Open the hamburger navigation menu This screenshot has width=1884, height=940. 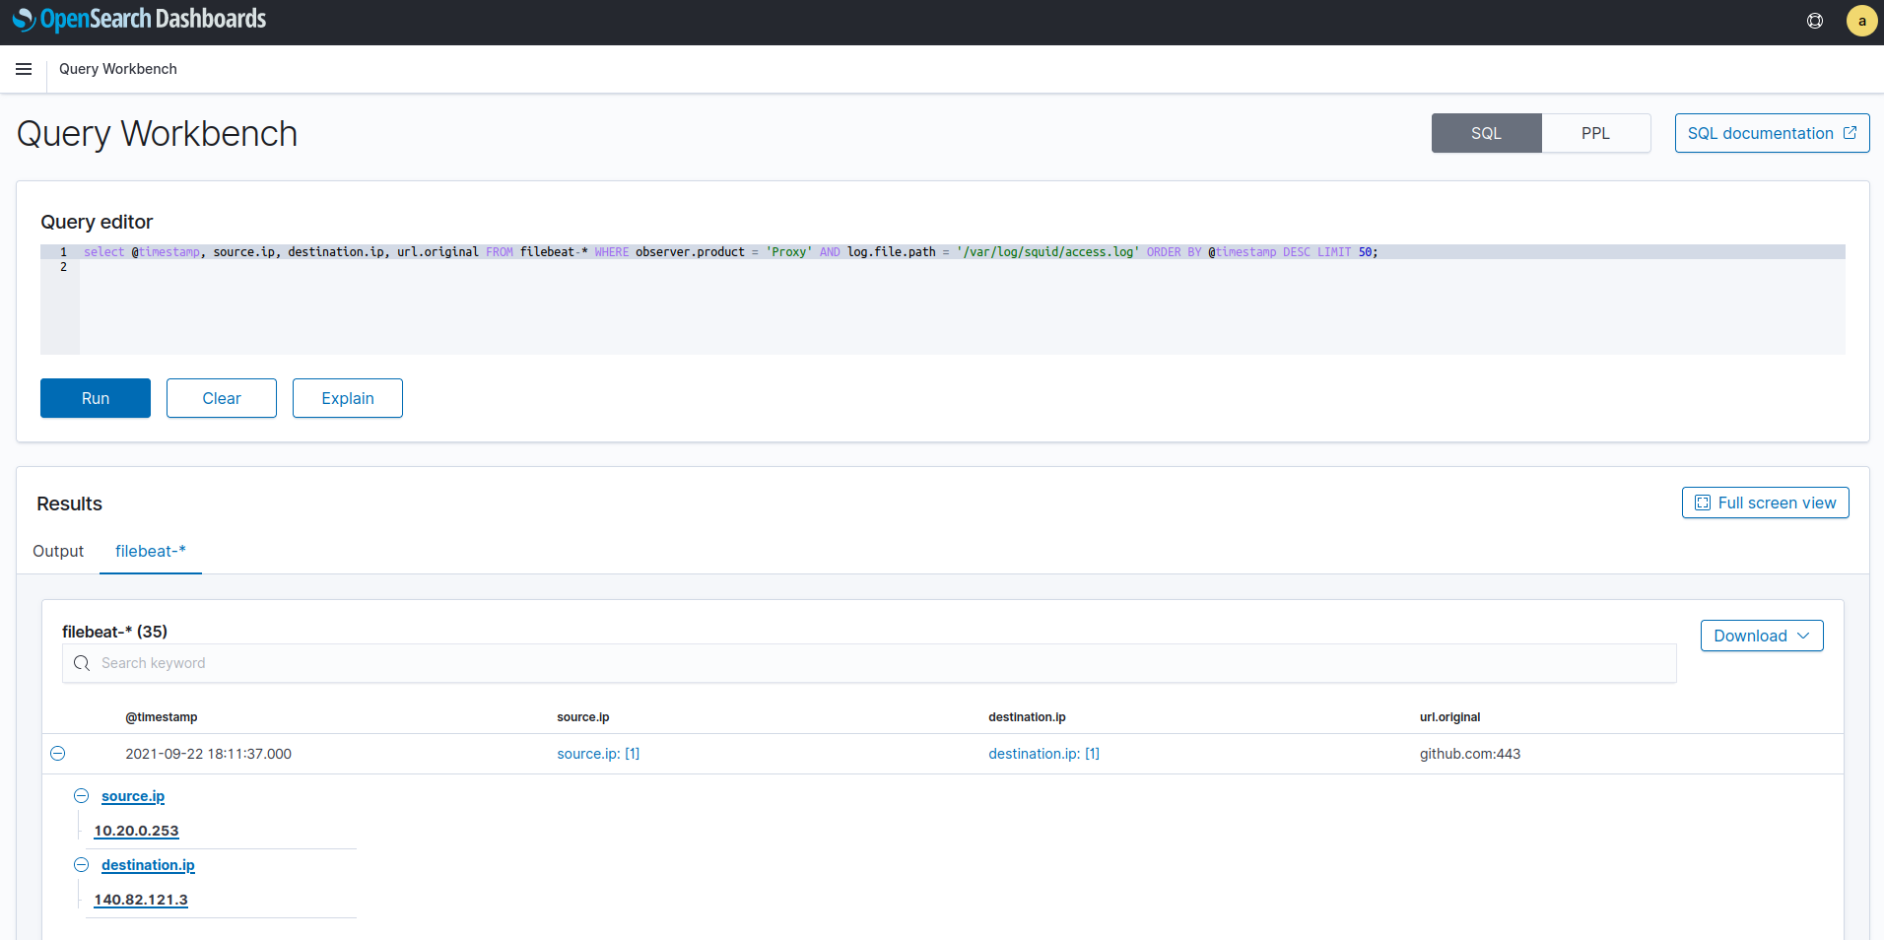click(24, 69)
